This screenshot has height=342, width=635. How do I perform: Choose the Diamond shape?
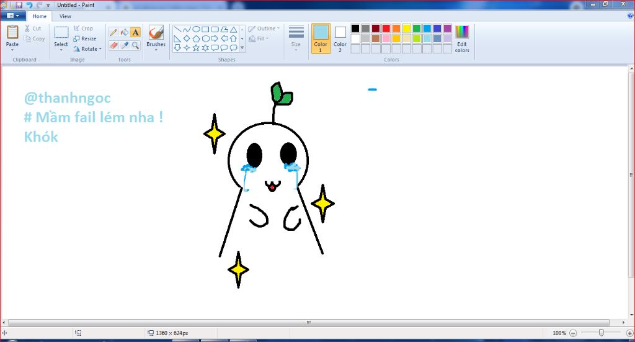point(187,38)
